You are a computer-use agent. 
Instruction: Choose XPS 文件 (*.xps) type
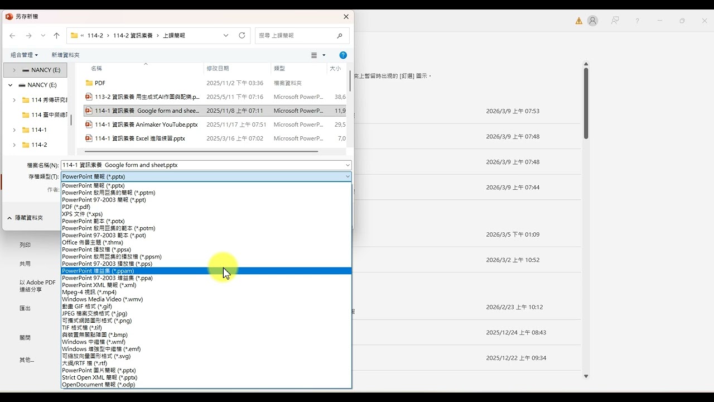coord(206,214)
